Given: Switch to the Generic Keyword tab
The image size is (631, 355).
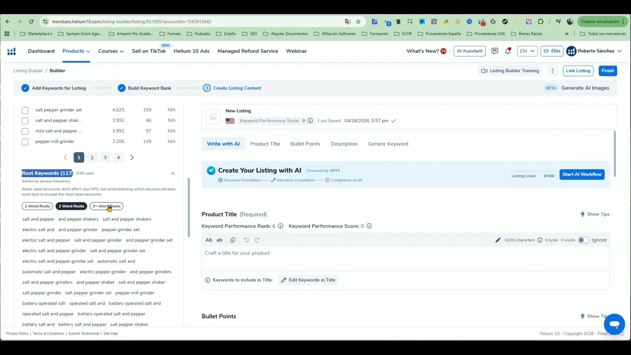Looking at the screenshot, I should [x=388, y=144].
